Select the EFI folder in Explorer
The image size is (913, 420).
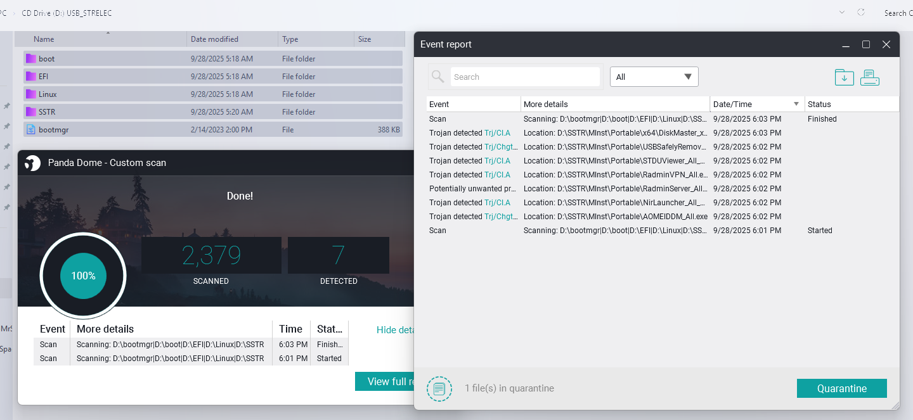coord(213,76)
